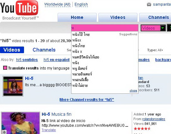Close the suggestions dropdown

(x=133, y=91)
